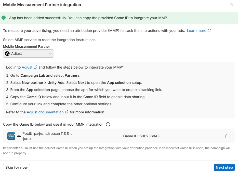Click the green success checkmark icon
Viewport: 238px width, 172px height.
(x=4, y=18)
